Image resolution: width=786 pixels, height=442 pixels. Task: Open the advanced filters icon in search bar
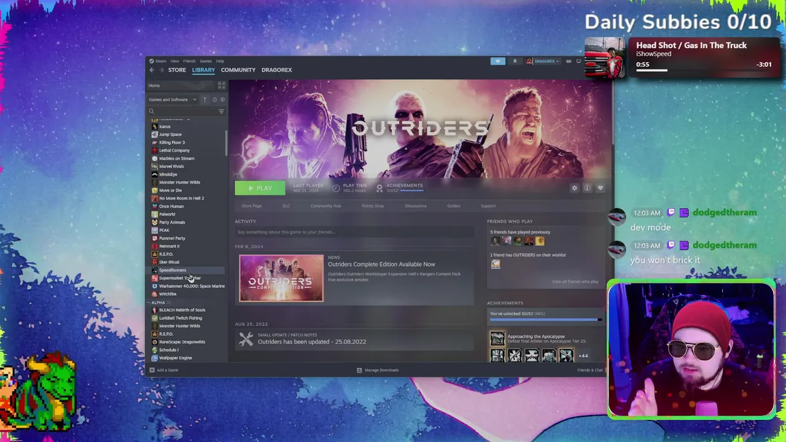pyautogui.click(x=221, y=111)
